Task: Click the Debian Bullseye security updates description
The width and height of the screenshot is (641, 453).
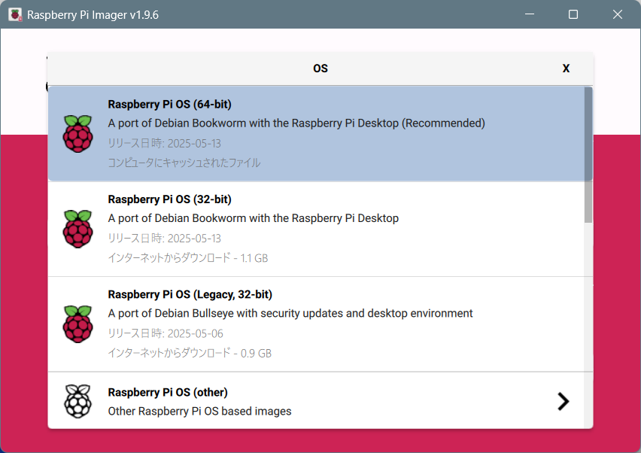Action: (290, 313)
